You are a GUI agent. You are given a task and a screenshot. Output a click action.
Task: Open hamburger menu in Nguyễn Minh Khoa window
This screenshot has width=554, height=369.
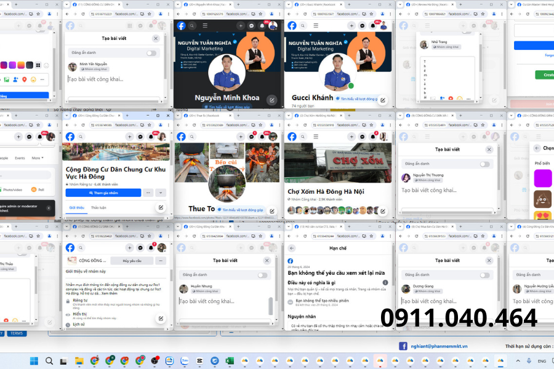tap(205, 26)
